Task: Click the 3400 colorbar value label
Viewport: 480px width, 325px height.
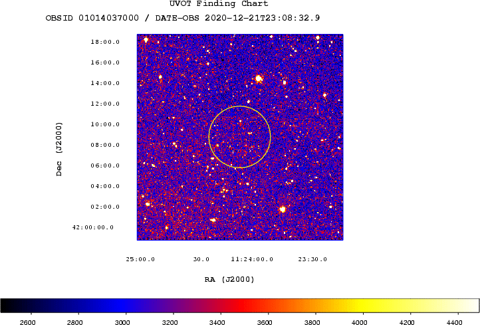Action: (217, 322)
